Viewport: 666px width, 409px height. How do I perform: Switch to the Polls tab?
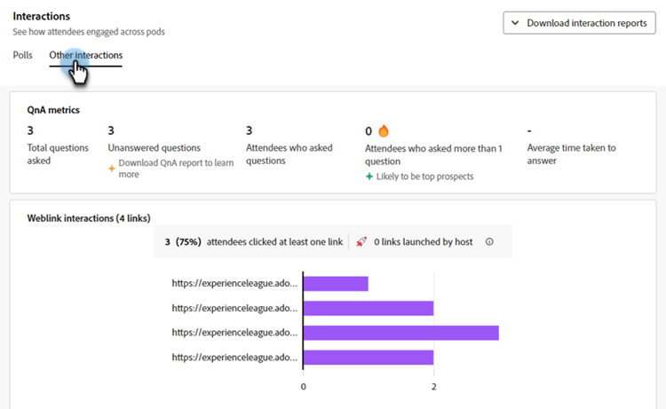[23, 55]
